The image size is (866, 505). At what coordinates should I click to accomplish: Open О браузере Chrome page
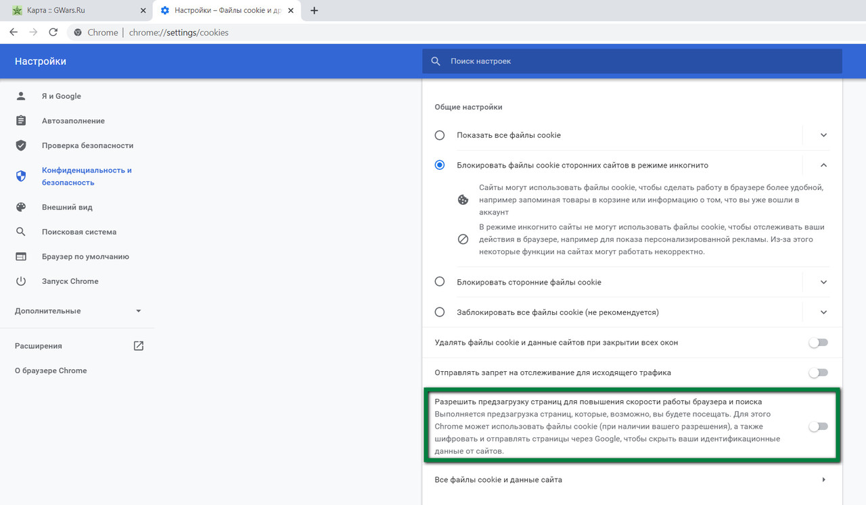51,370
